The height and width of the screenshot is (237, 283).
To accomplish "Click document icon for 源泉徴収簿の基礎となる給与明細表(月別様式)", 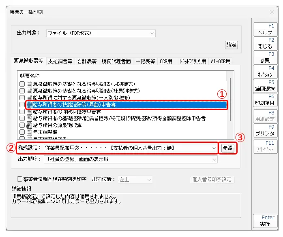I will (29, 84).
